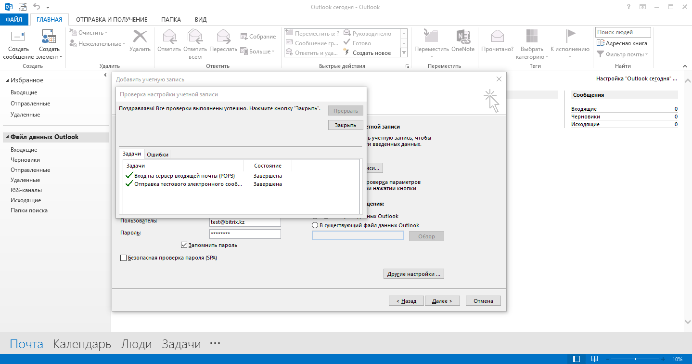The height and width of the screenshot is (364, 692).
Task: Switch to ОТПРАВКА И ПОЛУЧЕНИЕ tab
Action: [x=112, y=20]
